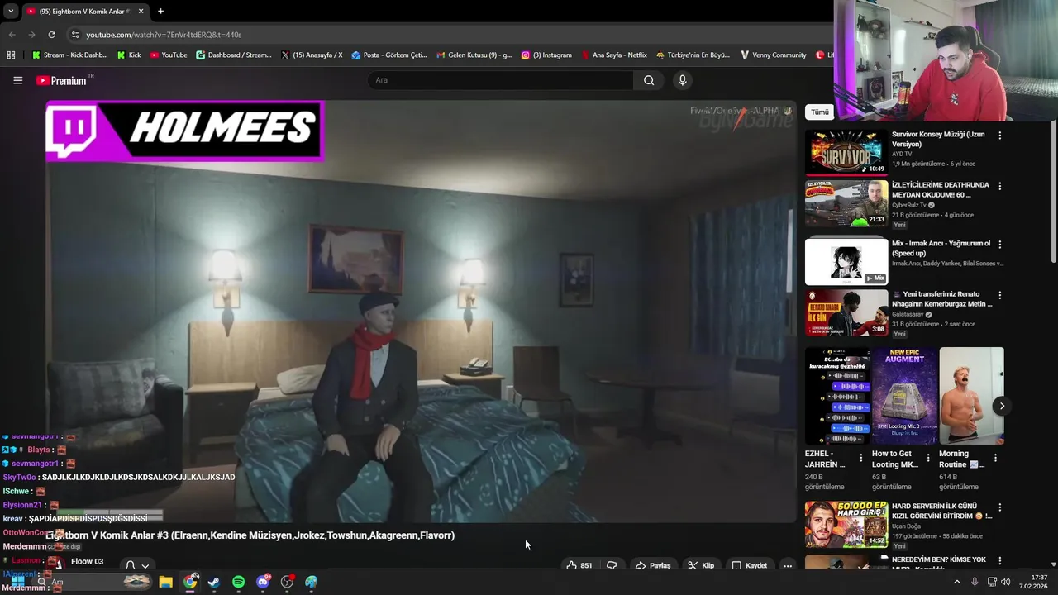Open the EZHEL - JAHREIN short
Screen dimensions: 1058x595
pyautogui.click(x=837, y=396)
